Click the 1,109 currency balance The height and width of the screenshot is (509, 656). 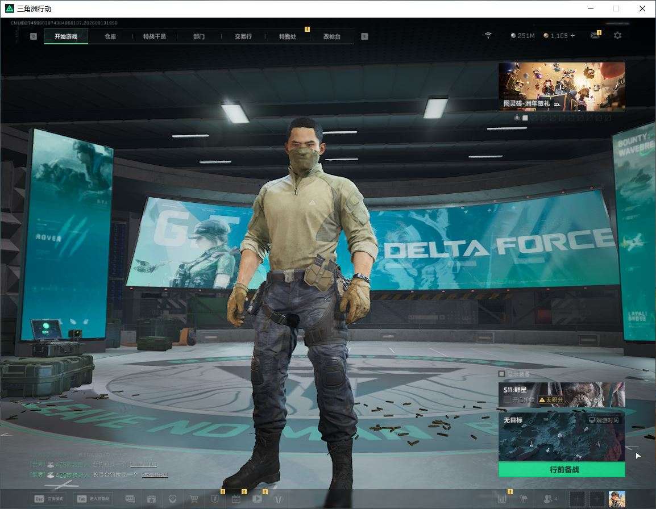(x=555, y=36)
